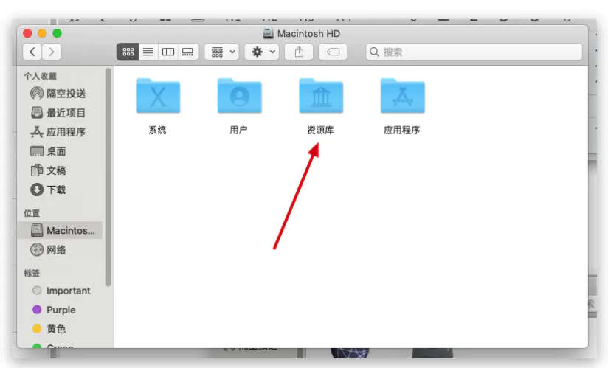The height and width of the screenshot is (368, 608).
Task: Open the group-by arrangement dropdown
Action: click(x=222, y=52)
